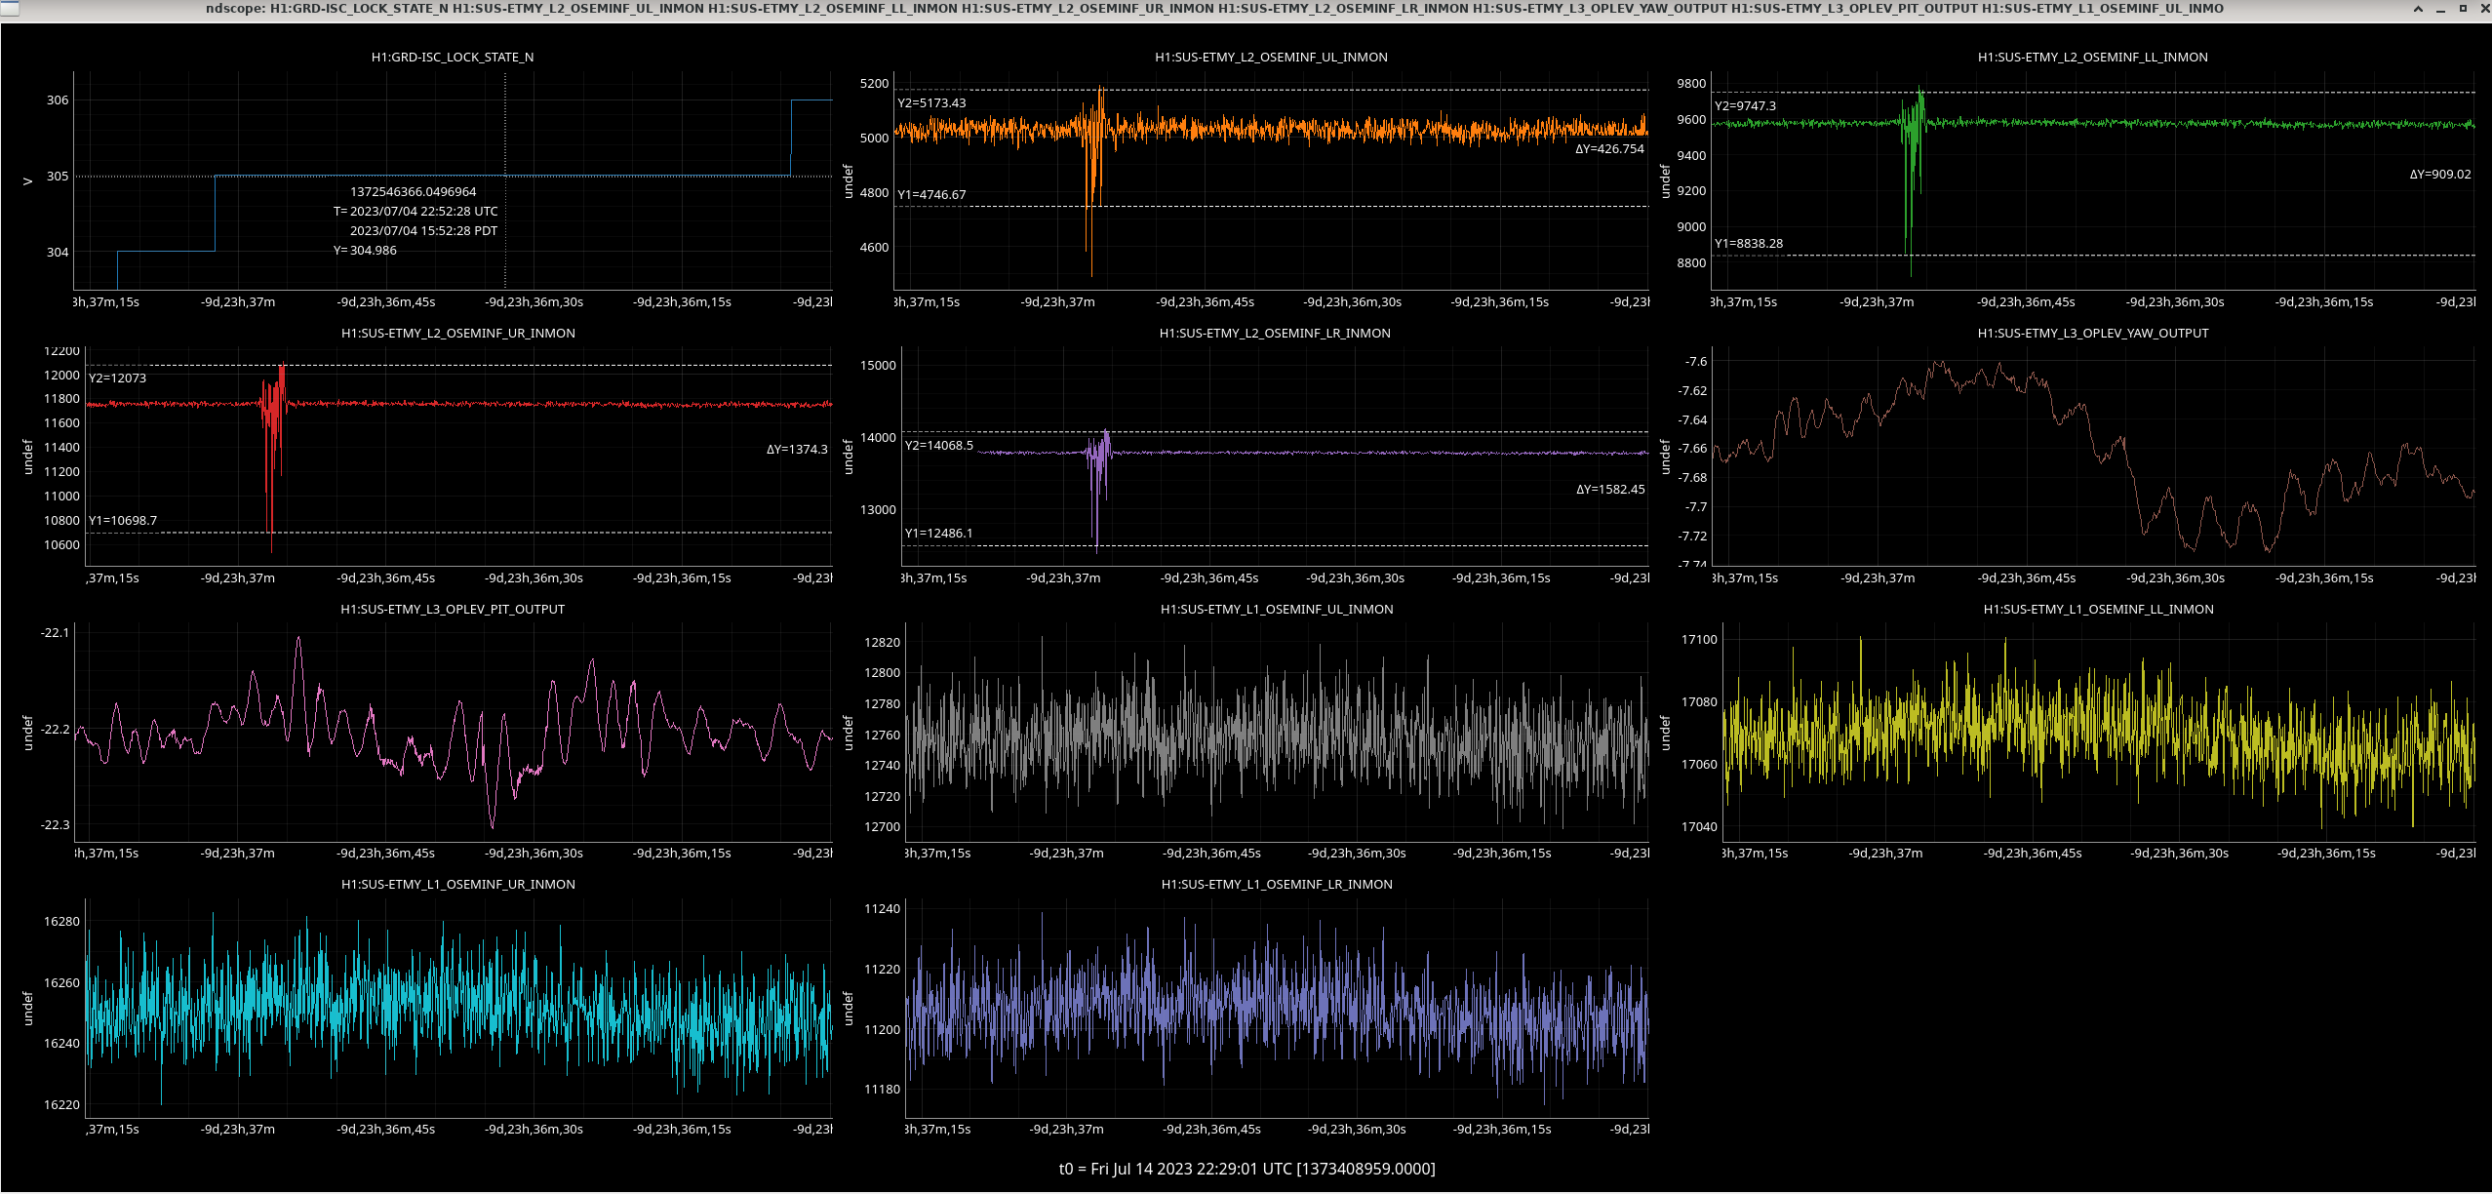Click the t0 timestamp label at bottom
The height and width of the screenshot is (1194, 2492).
tap(1246, 1169)
